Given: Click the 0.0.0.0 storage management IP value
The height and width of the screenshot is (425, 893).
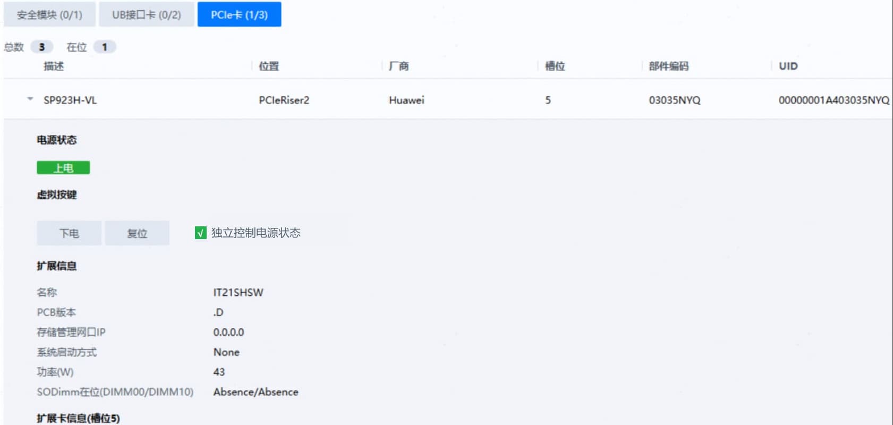Looking at the screenshot, I should click(228, 333).
